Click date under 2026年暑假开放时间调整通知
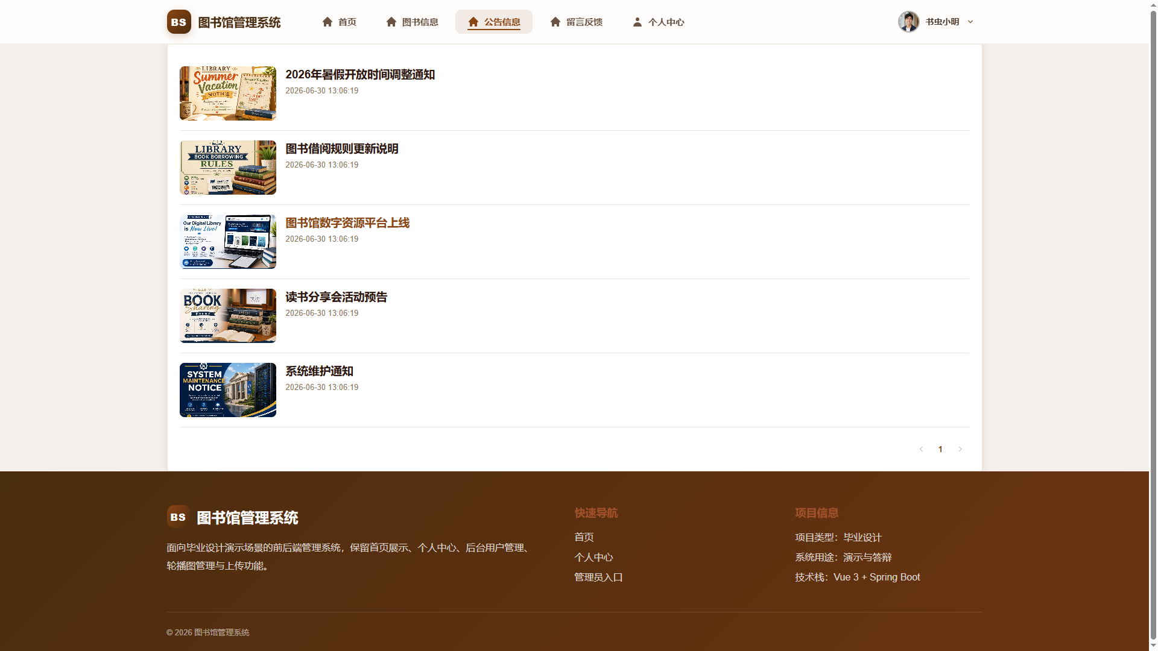 [x=322, y=90]
